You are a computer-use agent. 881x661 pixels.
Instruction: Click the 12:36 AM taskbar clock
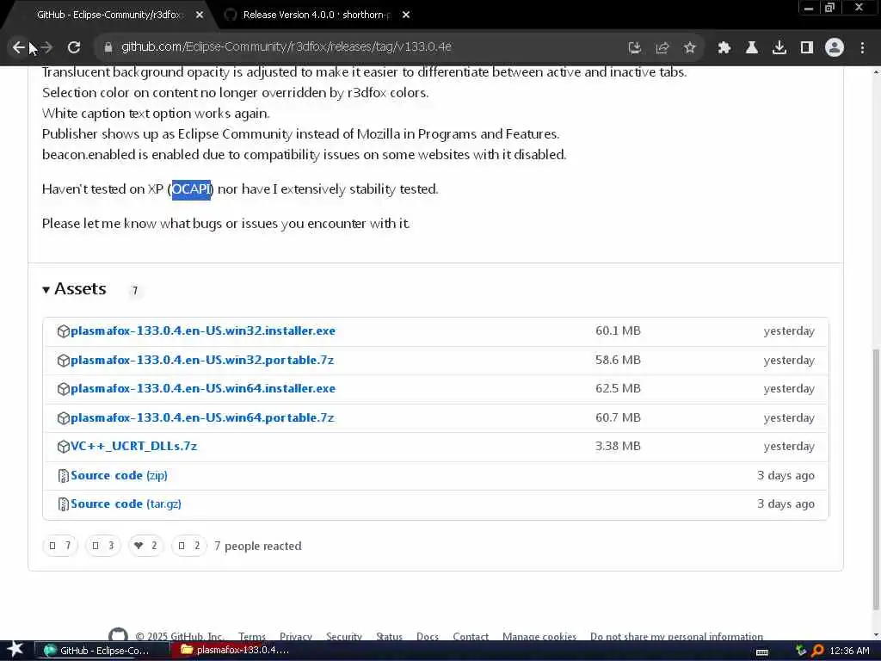tap(849, 651)
